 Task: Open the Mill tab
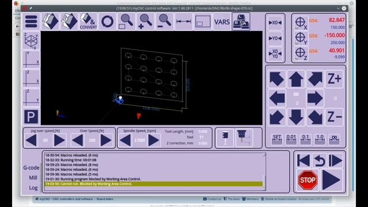33,178
